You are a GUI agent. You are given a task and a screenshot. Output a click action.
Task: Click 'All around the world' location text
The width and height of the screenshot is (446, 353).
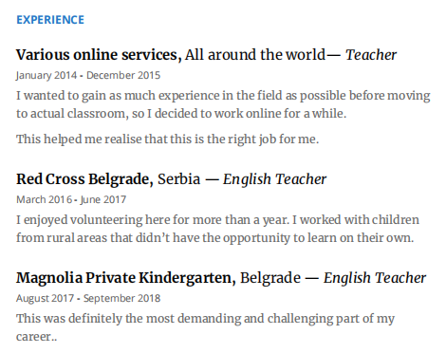pos(255,55)
